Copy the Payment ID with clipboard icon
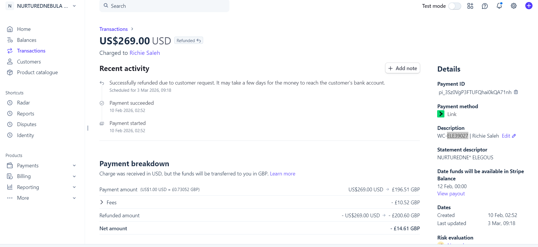 516,92
